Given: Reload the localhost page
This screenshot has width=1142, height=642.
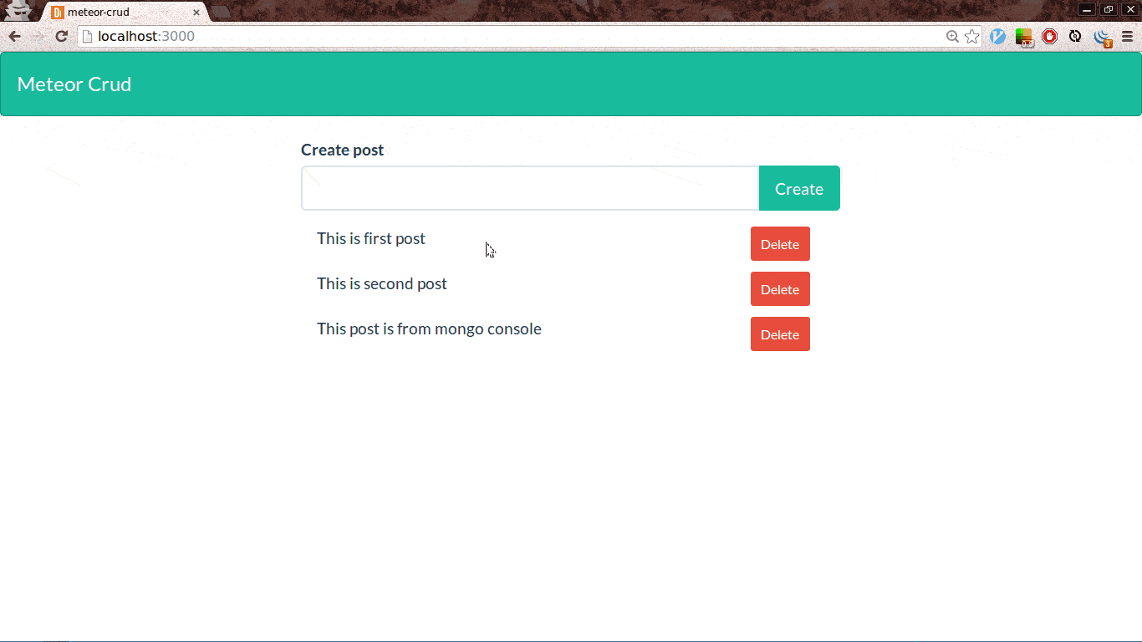Looking at the screenshot, I should coord(61,36).
